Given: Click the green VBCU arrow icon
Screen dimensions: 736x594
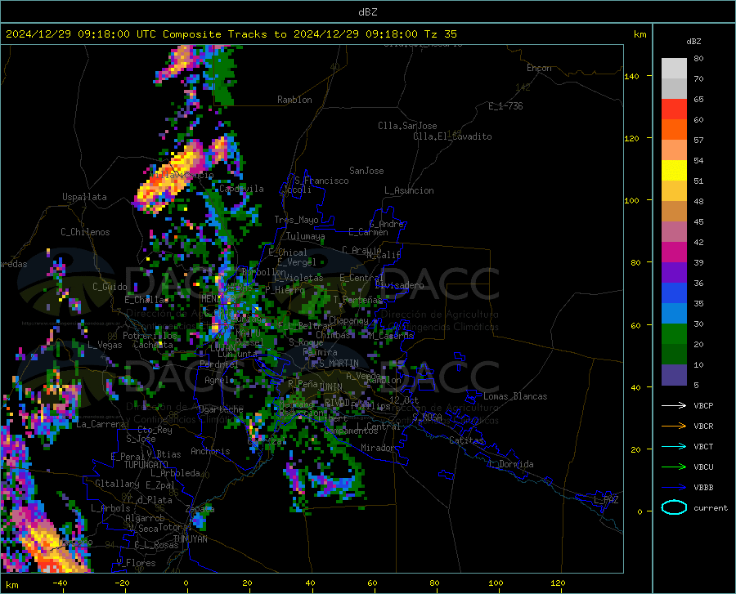Looking at the screenshot, I should [674, 467].
